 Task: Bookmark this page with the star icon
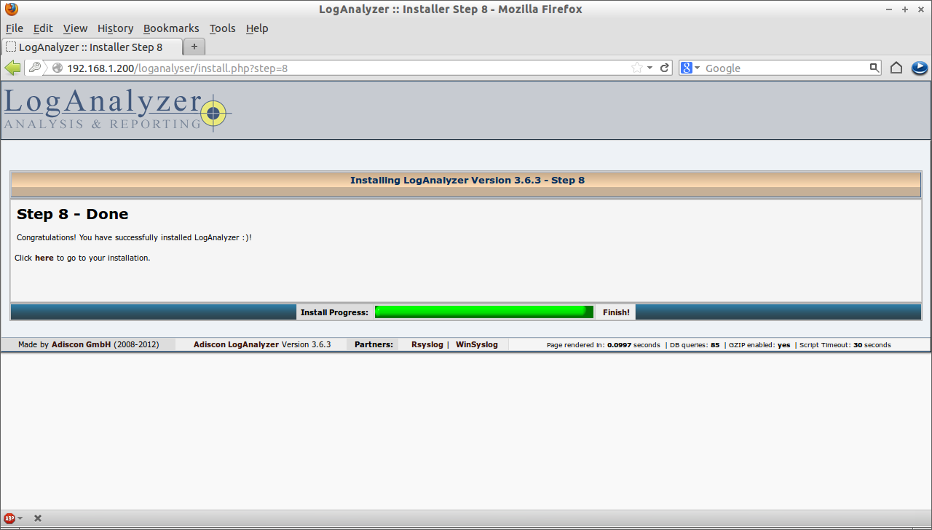pos(637,68)
